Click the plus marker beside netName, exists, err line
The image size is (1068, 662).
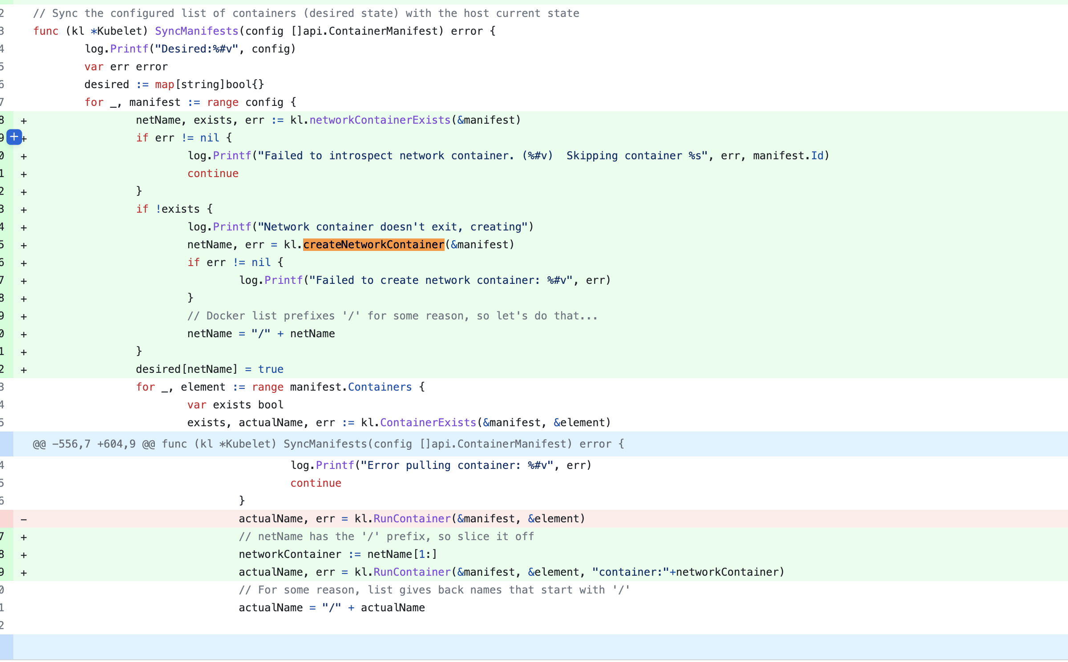pyautogui.click(x=24, y=121)
